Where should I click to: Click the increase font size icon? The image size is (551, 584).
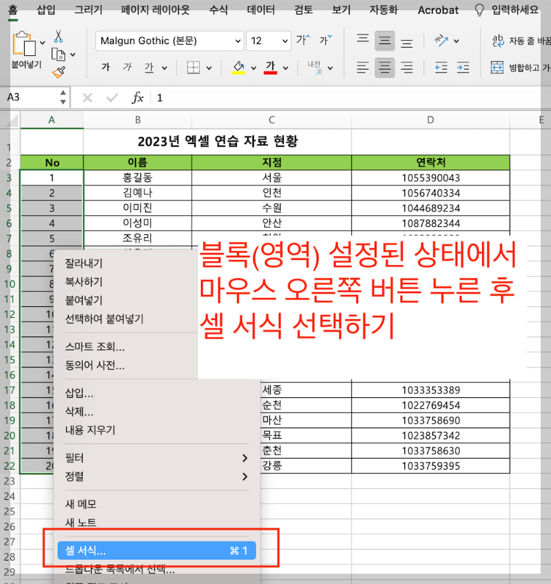(301, 40)
